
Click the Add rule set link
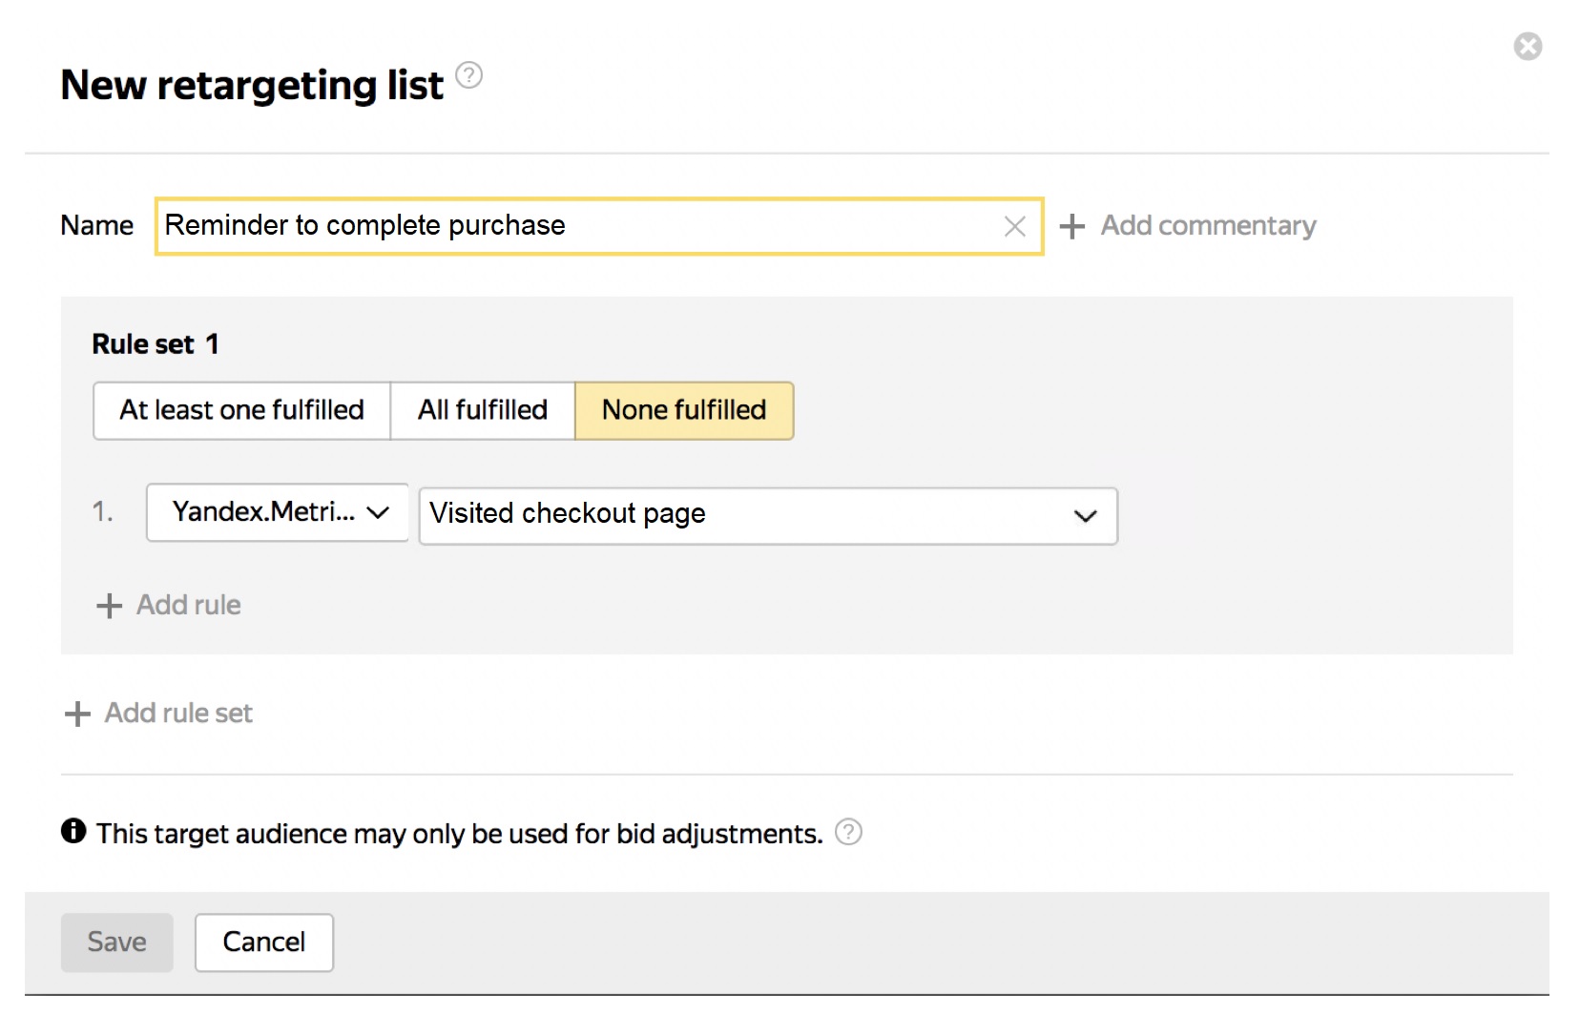click(x=178, y=714)
